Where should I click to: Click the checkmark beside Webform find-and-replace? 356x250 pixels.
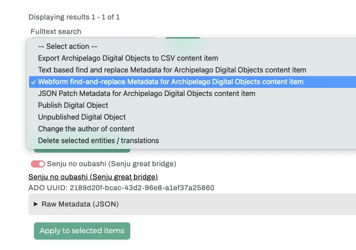(32, 82)
